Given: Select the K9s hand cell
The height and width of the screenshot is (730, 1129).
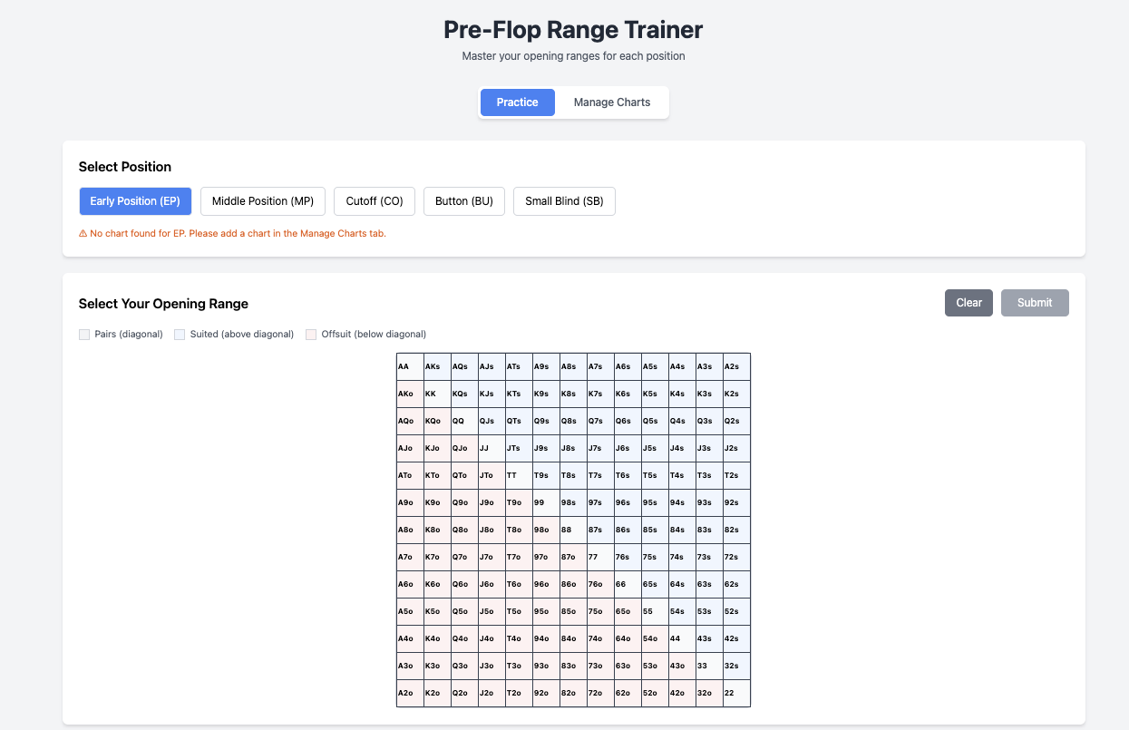Looking at the screenshot, I should click(547, 394).
